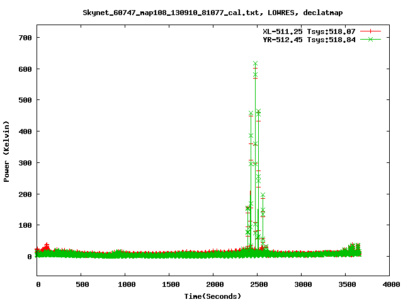Click the Time(Seconds) axis label
The image size is (403, 302).
coord(213,296)
